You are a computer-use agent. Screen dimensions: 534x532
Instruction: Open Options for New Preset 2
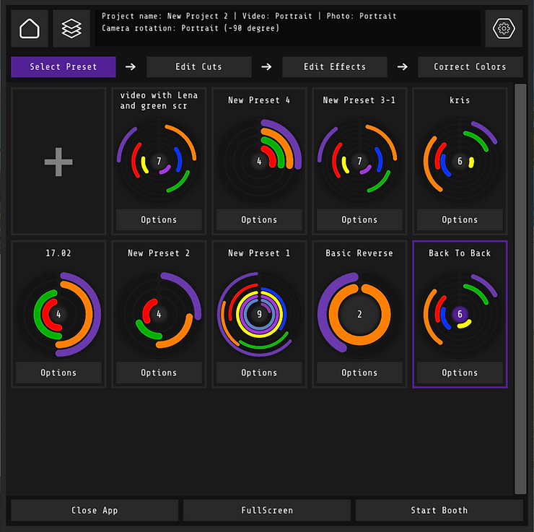pyautogui.click(x=159, y=372)
